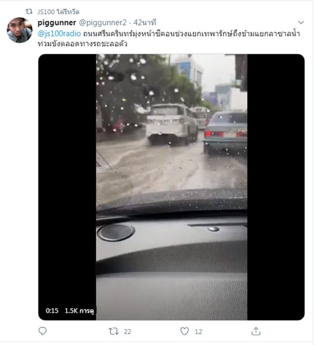Click the small retweet icon beside JS100 label
Screen dimensions: 324x345
[x=29, y=11]
